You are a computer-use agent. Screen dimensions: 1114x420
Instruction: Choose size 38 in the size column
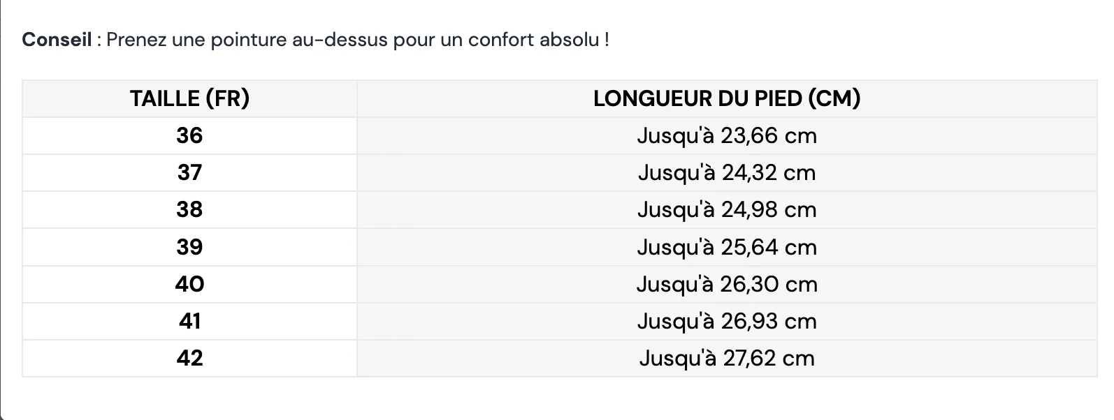click(189, 209)
